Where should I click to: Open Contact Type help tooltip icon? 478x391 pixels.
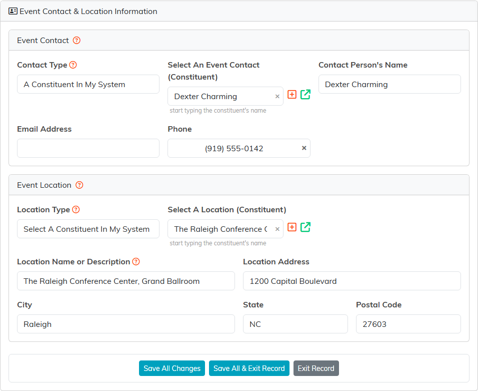pyautogui.click(x=73, y=65)
